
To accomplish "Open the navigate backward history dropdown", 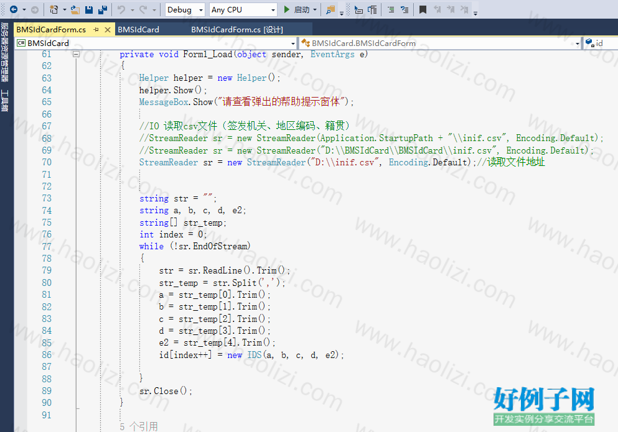I will (x=24, y=9).
